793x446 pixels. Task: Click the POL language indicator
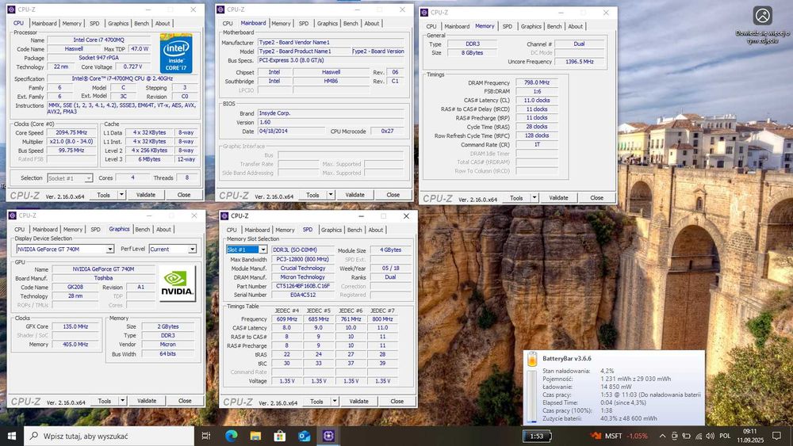(x=726, y=436)
